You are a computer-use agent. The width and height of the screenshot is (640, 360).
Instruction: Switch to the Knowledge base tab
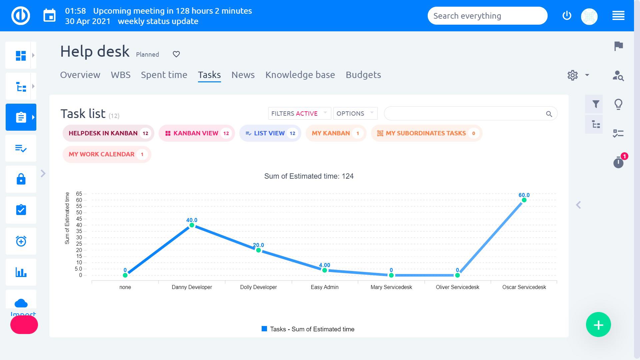pos(300,75)
